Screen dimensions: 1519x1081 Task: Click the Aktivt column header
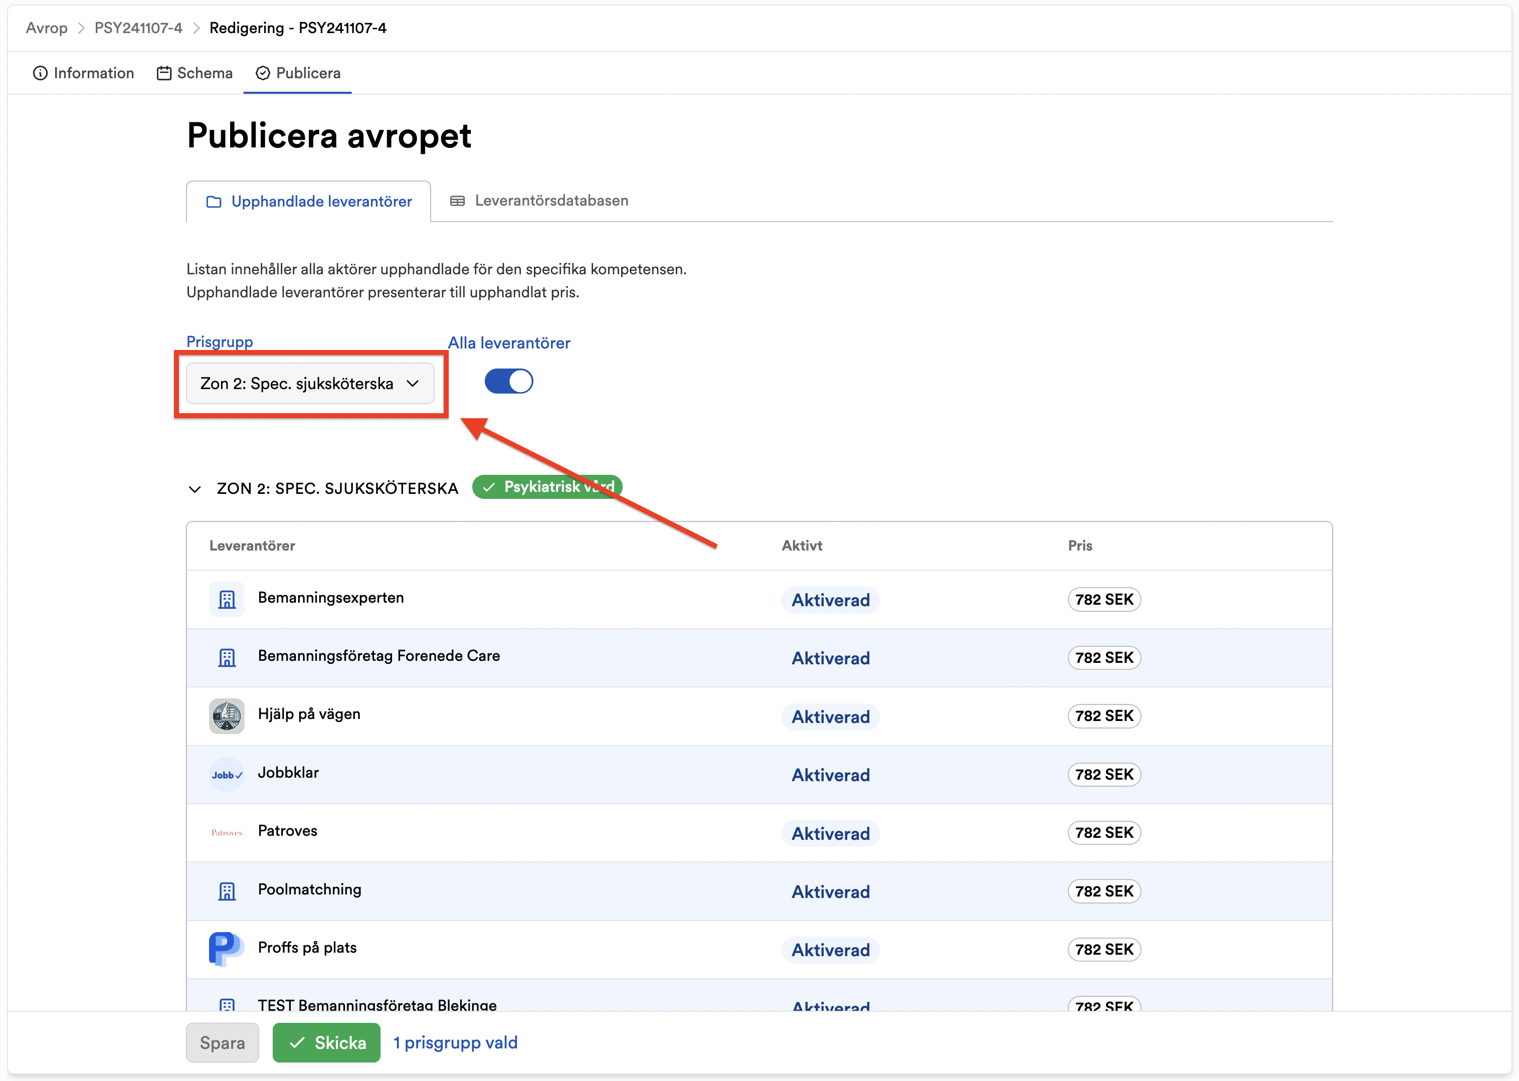(x=802, y=546)
